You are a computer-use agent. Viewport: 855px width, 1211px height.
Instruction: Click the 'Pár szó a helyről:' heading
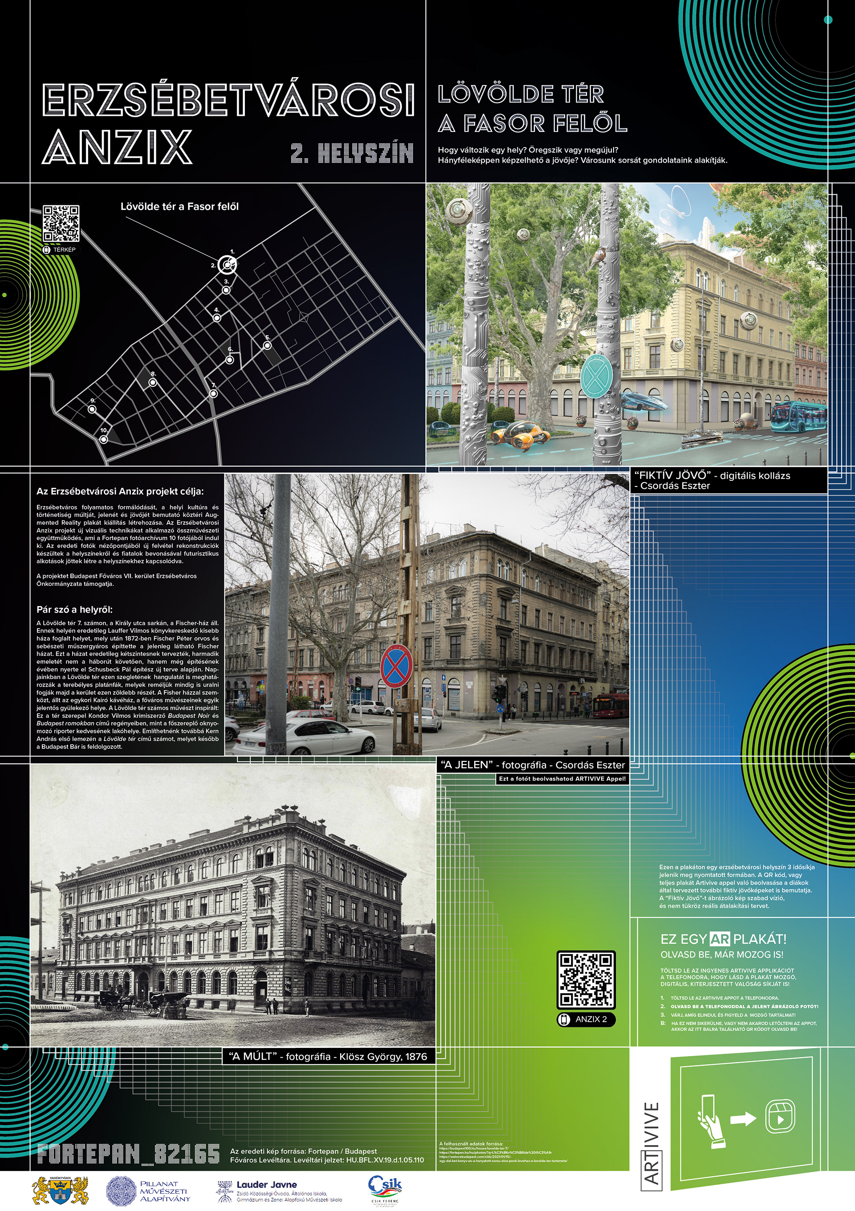74,610
